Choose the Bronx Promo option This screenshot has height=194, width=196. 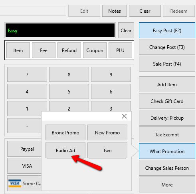pyautogui.click(x=65, y=132)
